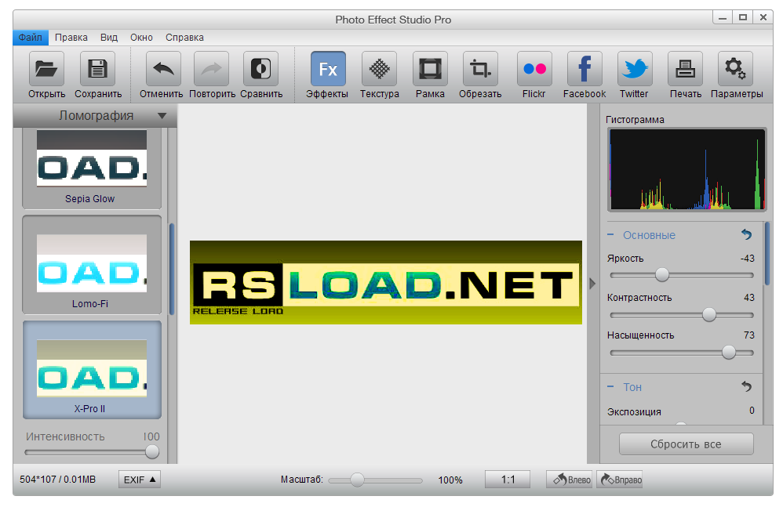783x507 pixels.
Task: Compare before and after with Сравнить
Action: click(x=260, y=69)
